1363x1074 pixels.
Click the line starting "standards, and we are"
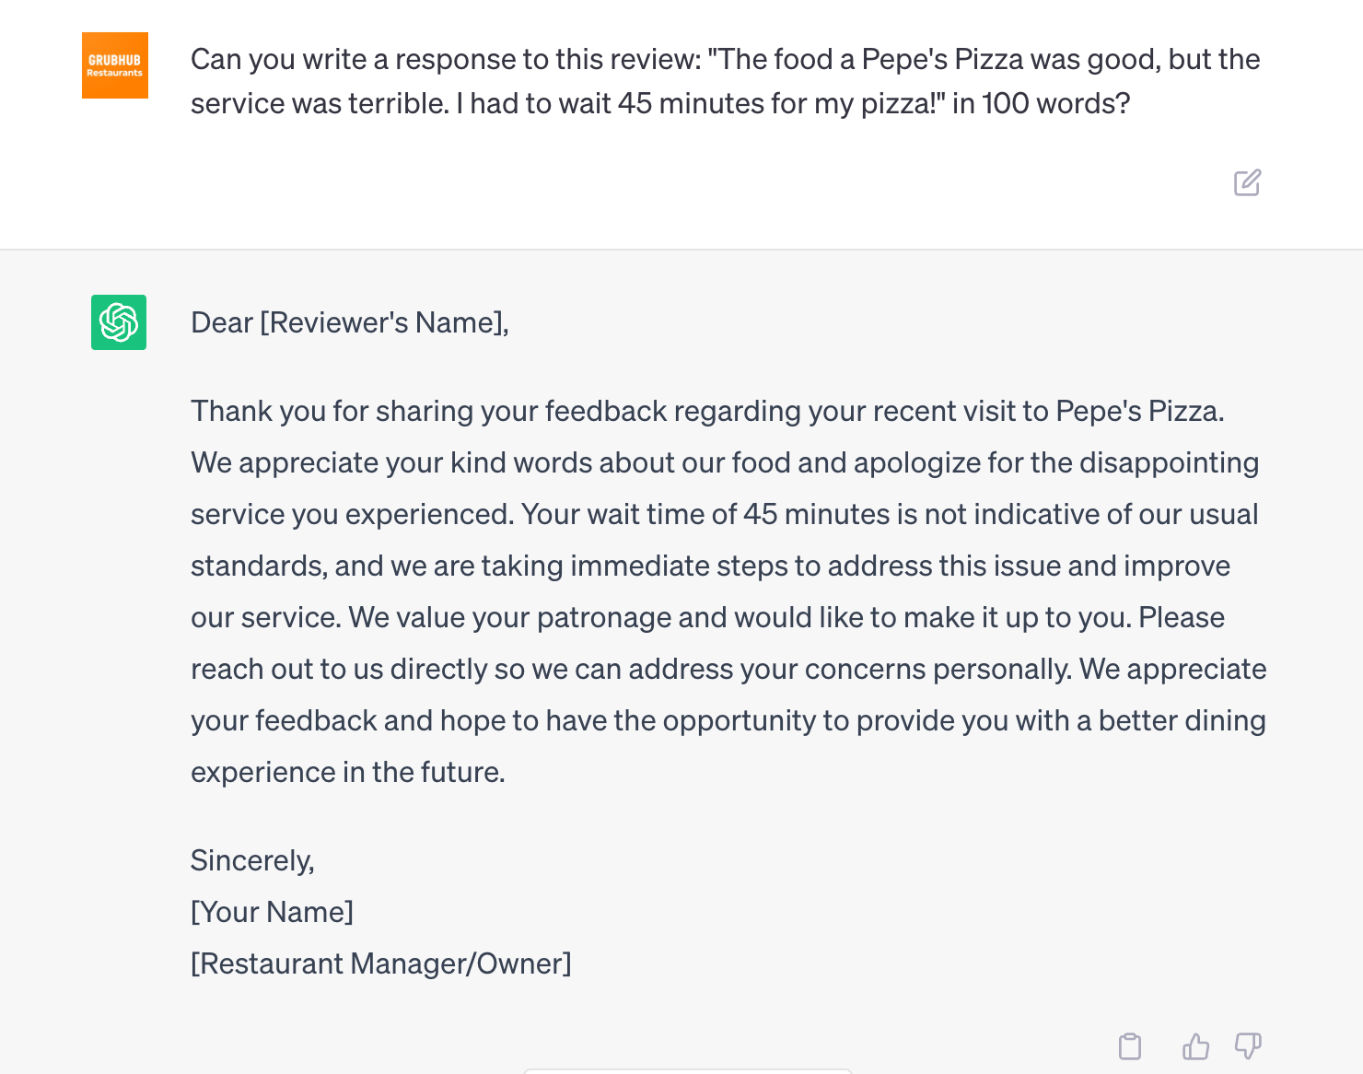pos(710,566)
